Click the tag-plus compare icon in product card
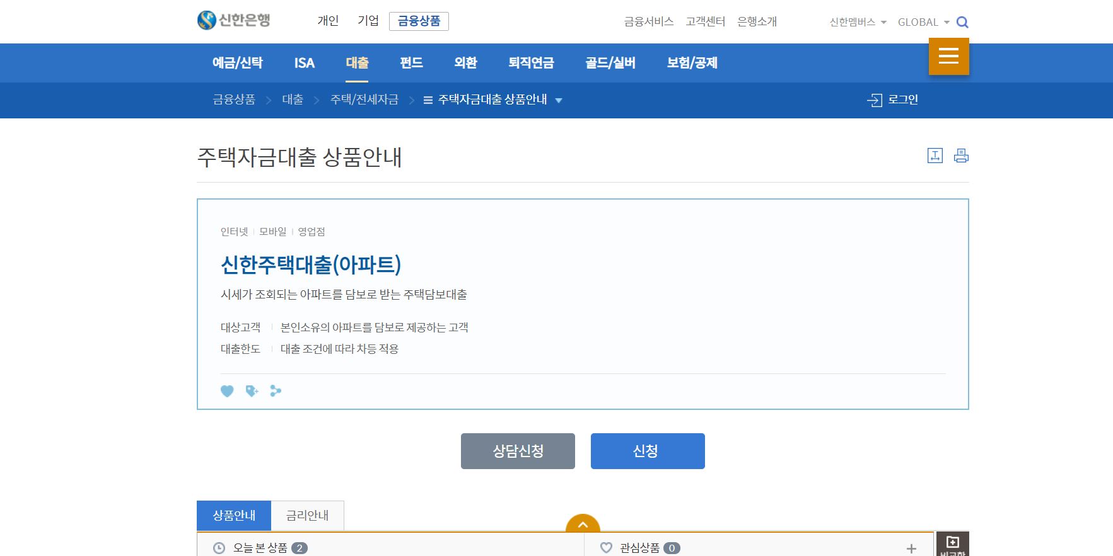Viewport: 1113px width, 556px height. pyautogui.click(x=252, y=391)
